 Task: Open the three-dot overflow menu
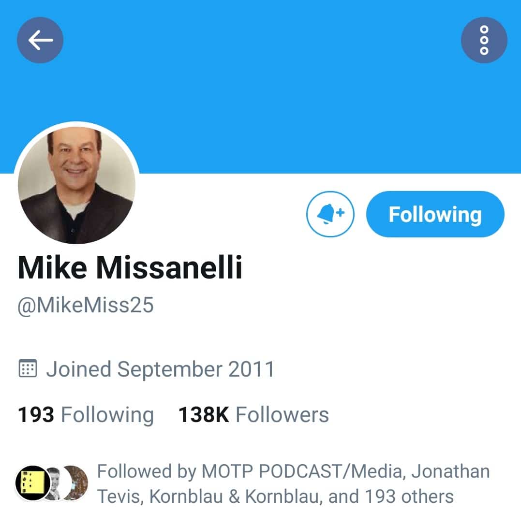click(484, 40)
